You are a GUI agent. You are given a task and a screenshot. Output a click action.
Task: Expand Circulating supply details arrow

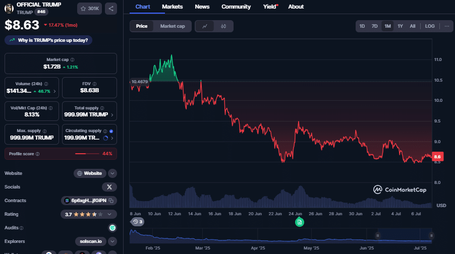pos(112,138)
